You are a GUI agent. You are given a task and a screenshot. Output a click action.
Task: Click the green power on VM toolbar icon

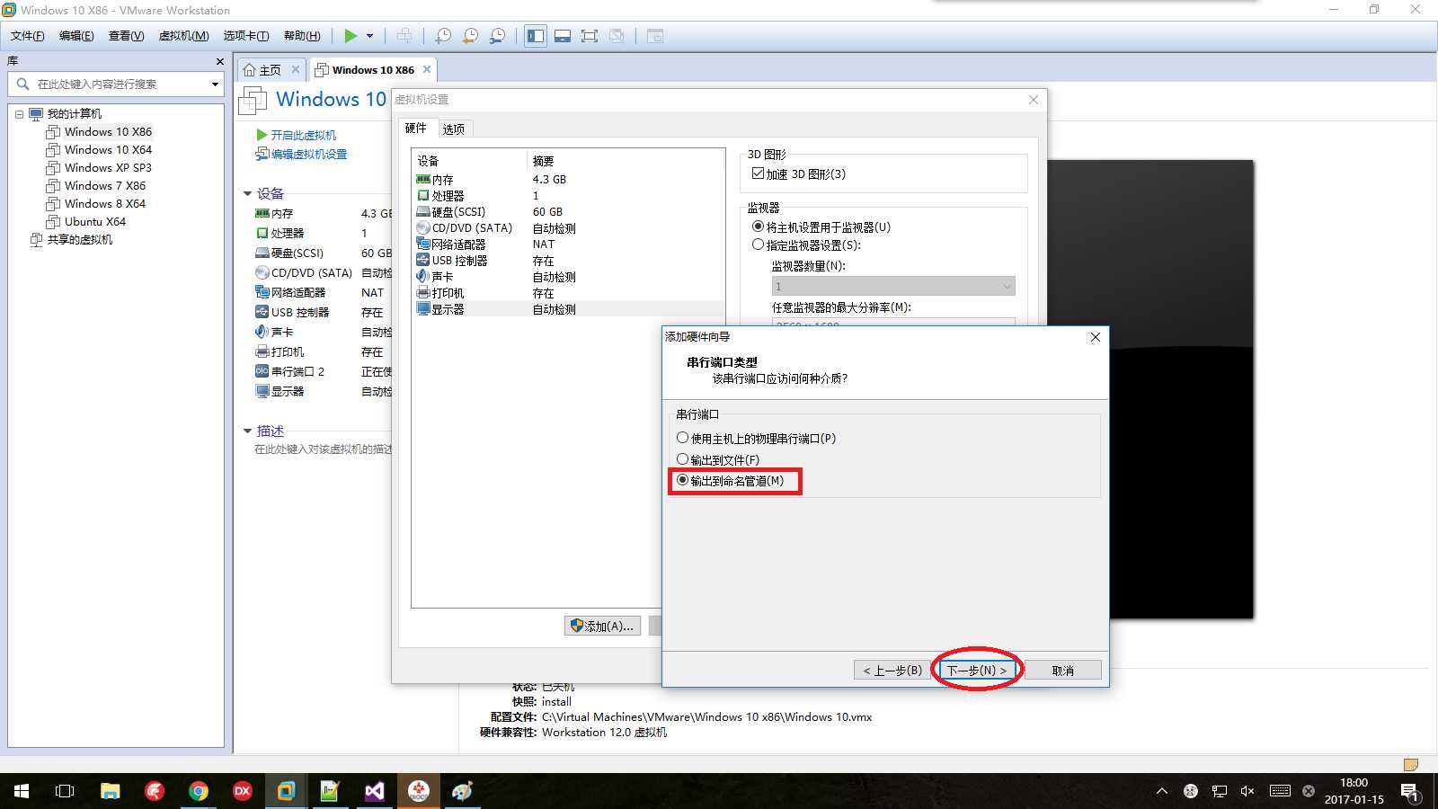pos(351,36)
